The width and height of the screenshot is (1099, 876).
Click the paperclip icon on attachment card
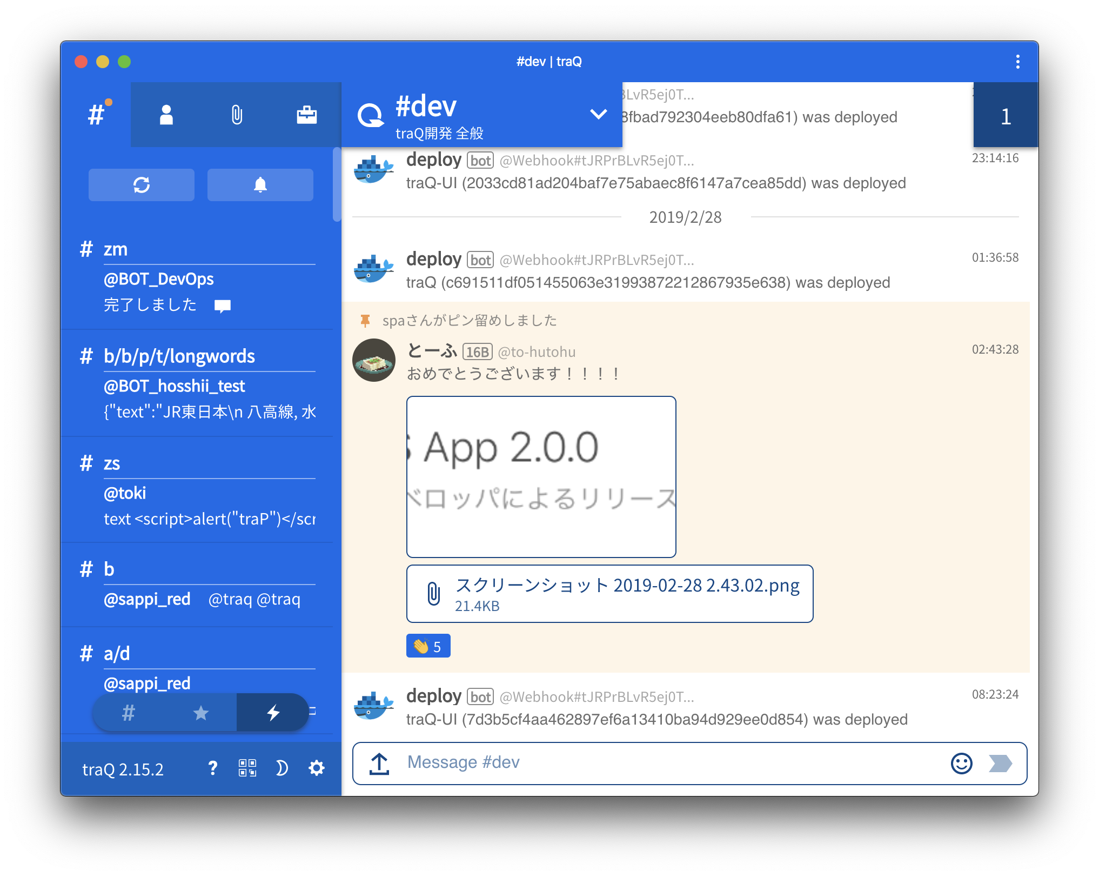(x=434, y=594)
